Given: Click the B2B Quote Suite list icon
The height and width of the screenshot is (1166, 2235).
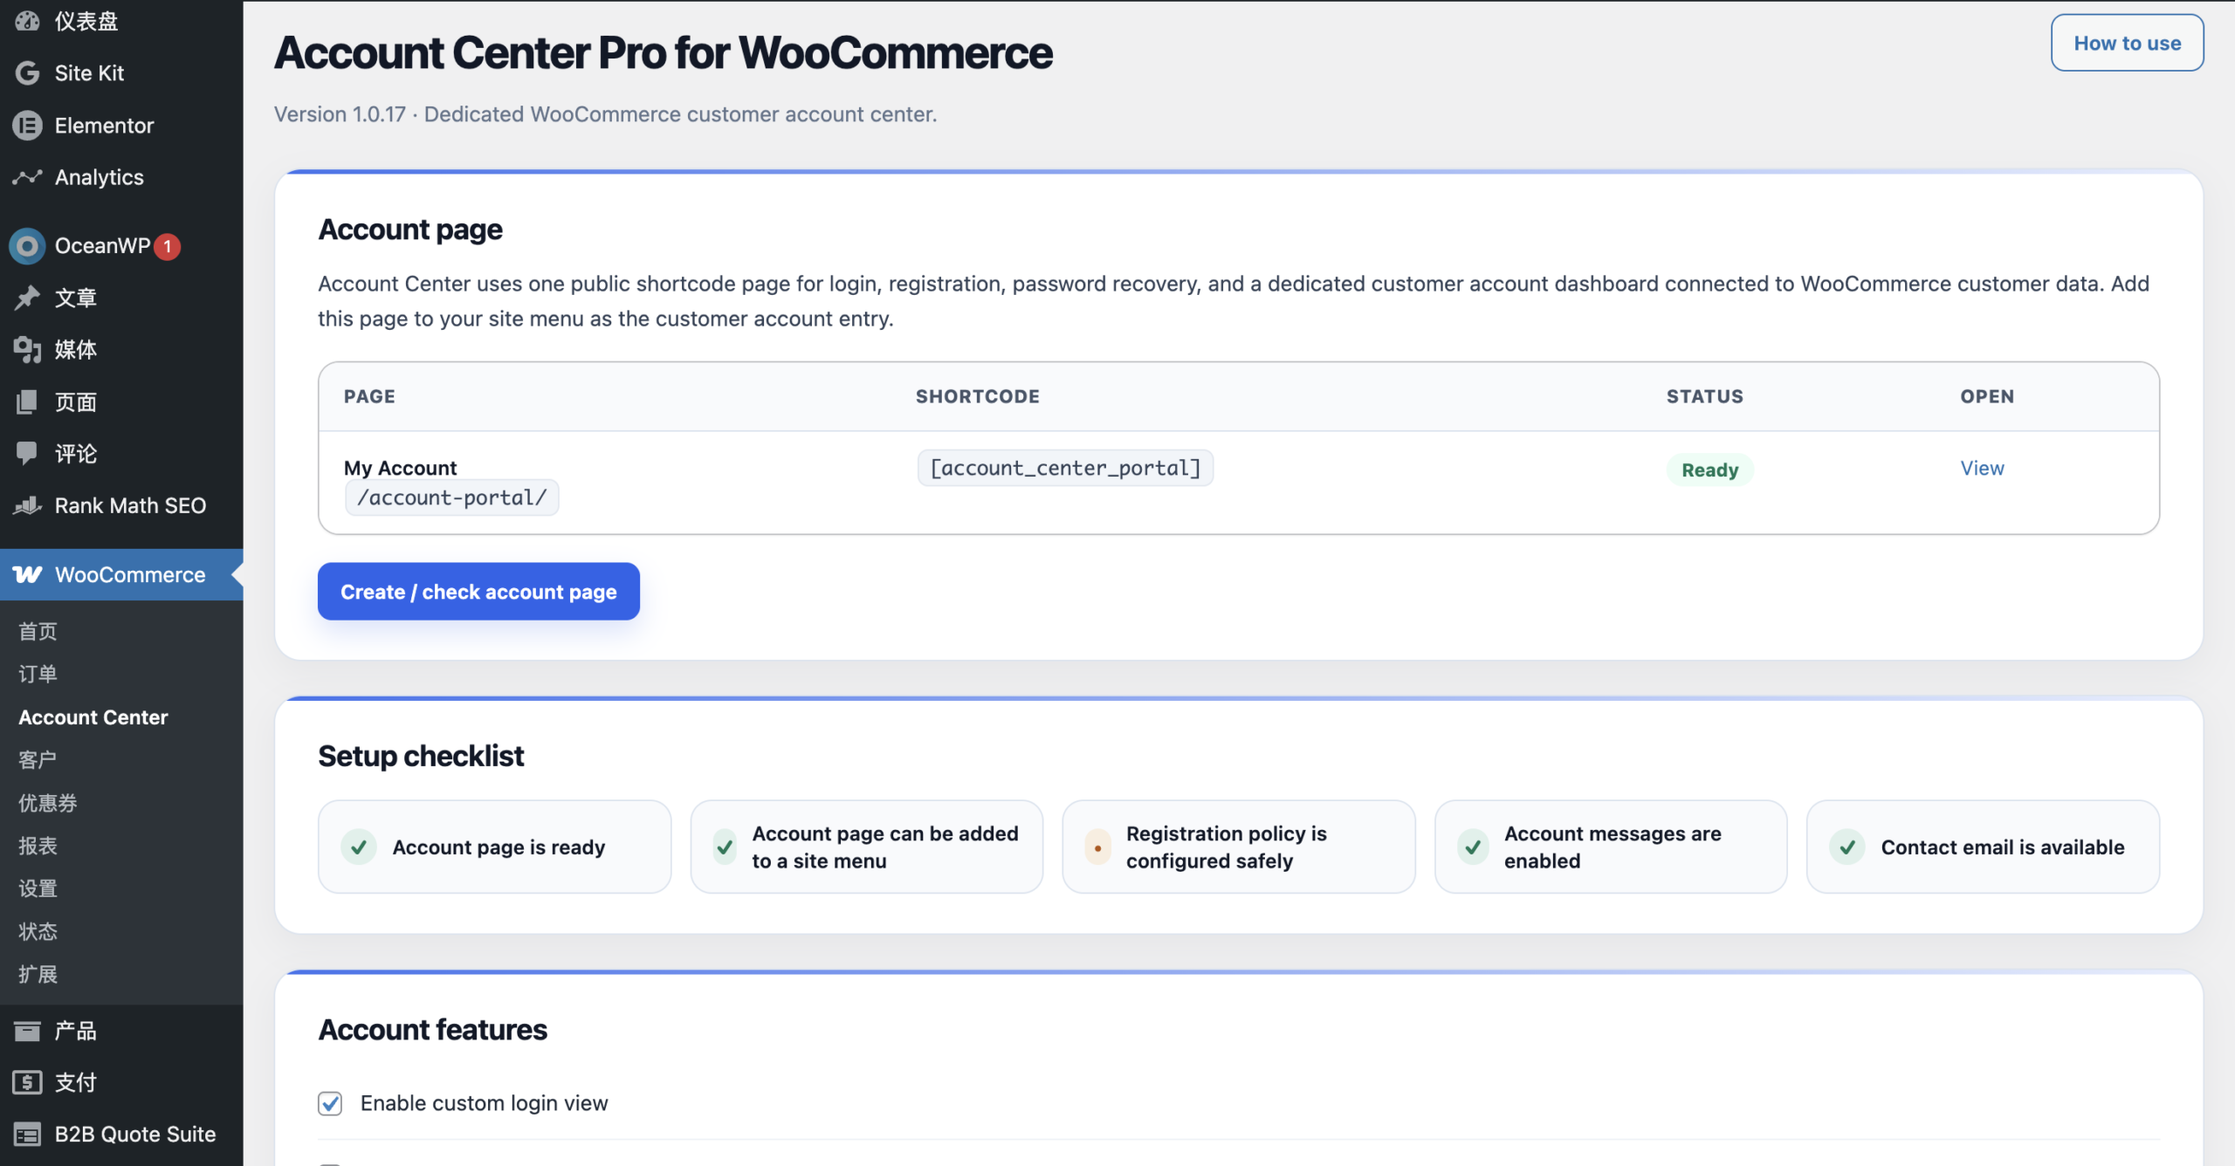Looking at the screenshot, I should click(x=27, y=1135).
